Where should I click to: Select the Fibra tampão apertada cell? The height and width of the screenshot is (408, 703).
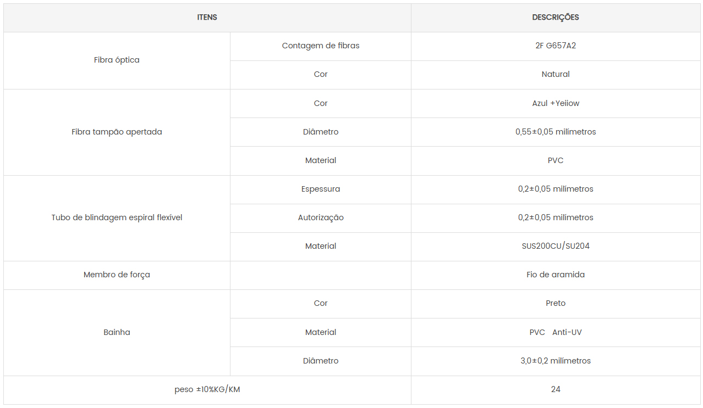[117, 132]
